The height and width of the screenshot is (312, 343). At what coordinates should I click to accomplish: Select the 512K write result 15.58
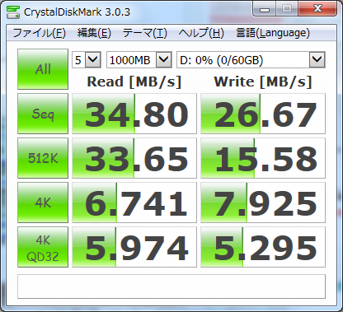[263, 158]
